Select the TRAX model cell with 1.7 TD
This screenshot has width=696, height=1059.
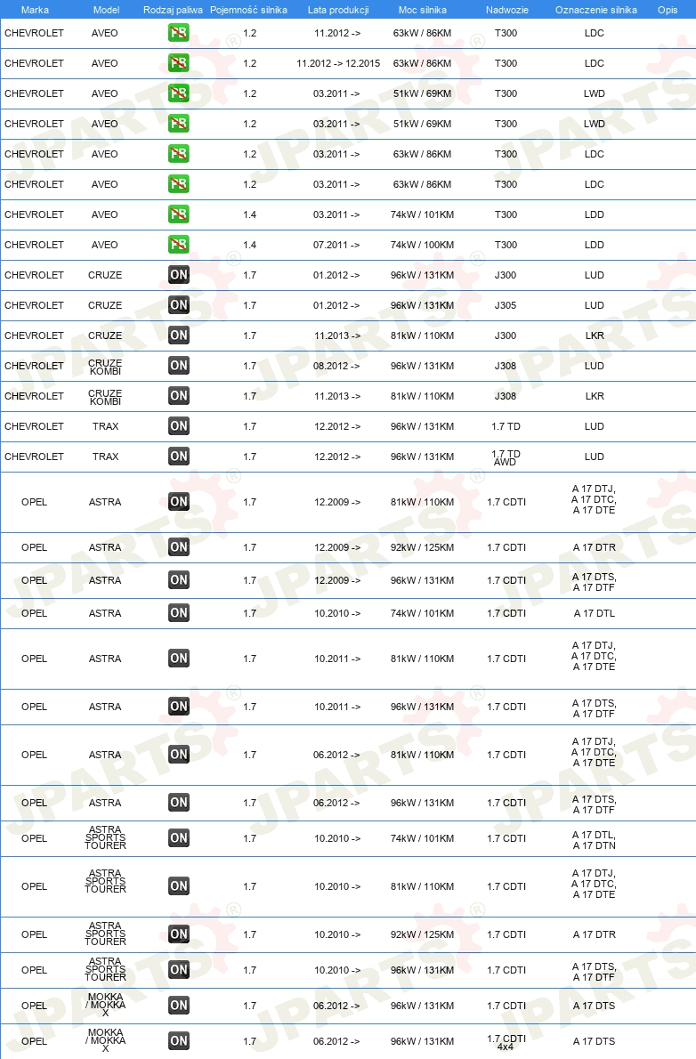[x=105, y=426]
